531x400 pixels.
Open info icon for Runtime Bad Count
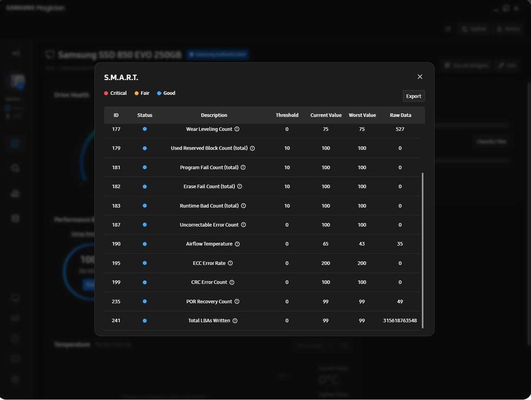point(243,206)
